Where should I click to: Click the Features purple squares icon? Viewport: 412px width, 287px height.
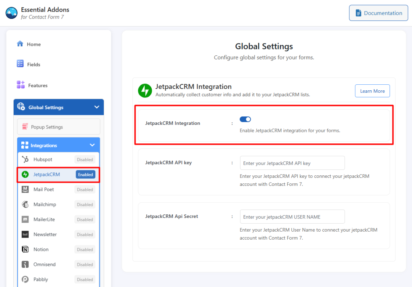21,85
